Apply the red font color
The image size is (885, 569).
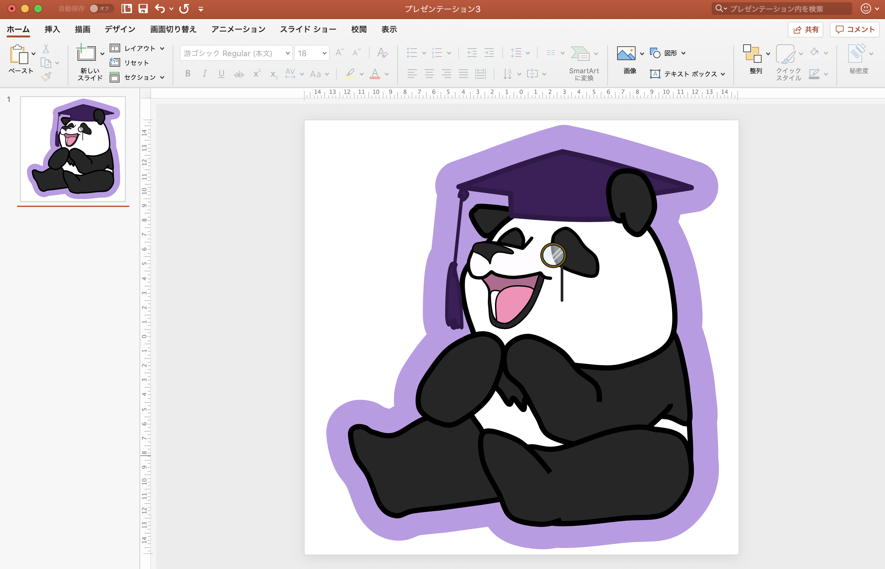pos(375,74)
